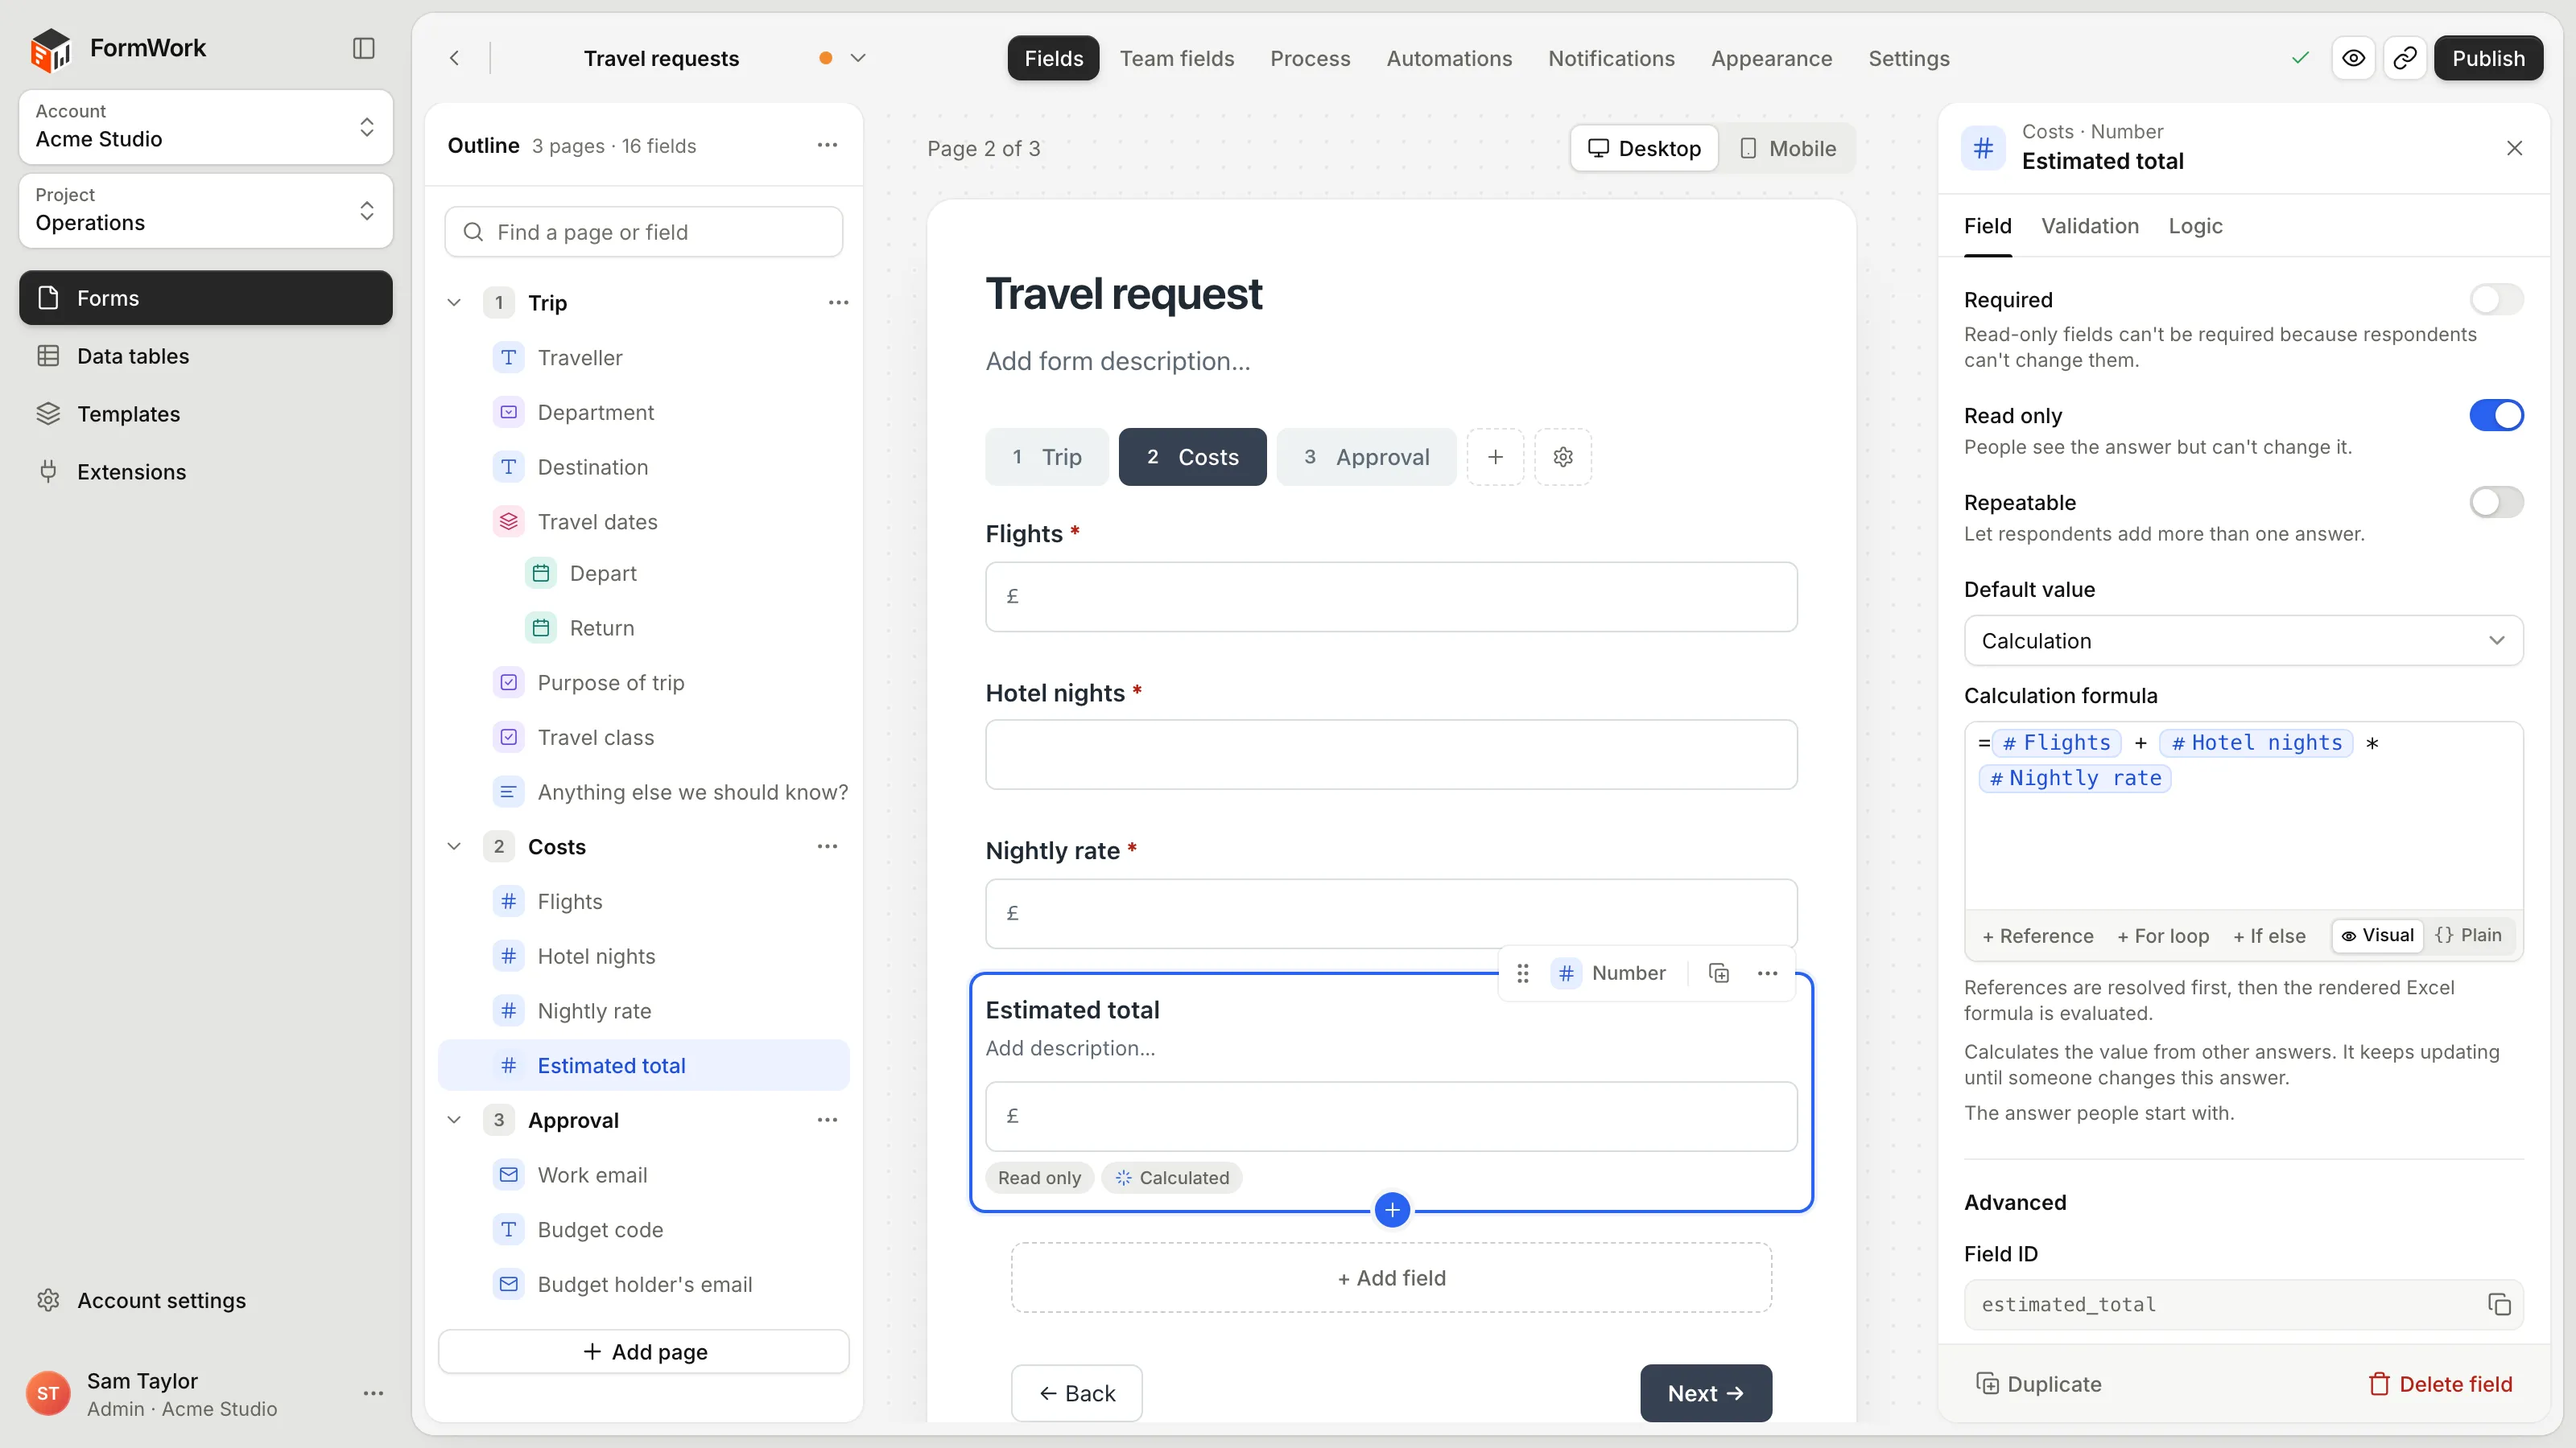Switch formula editor to Visual mode
This screenshot has width=2576, height=1448.
[2378, 936]
